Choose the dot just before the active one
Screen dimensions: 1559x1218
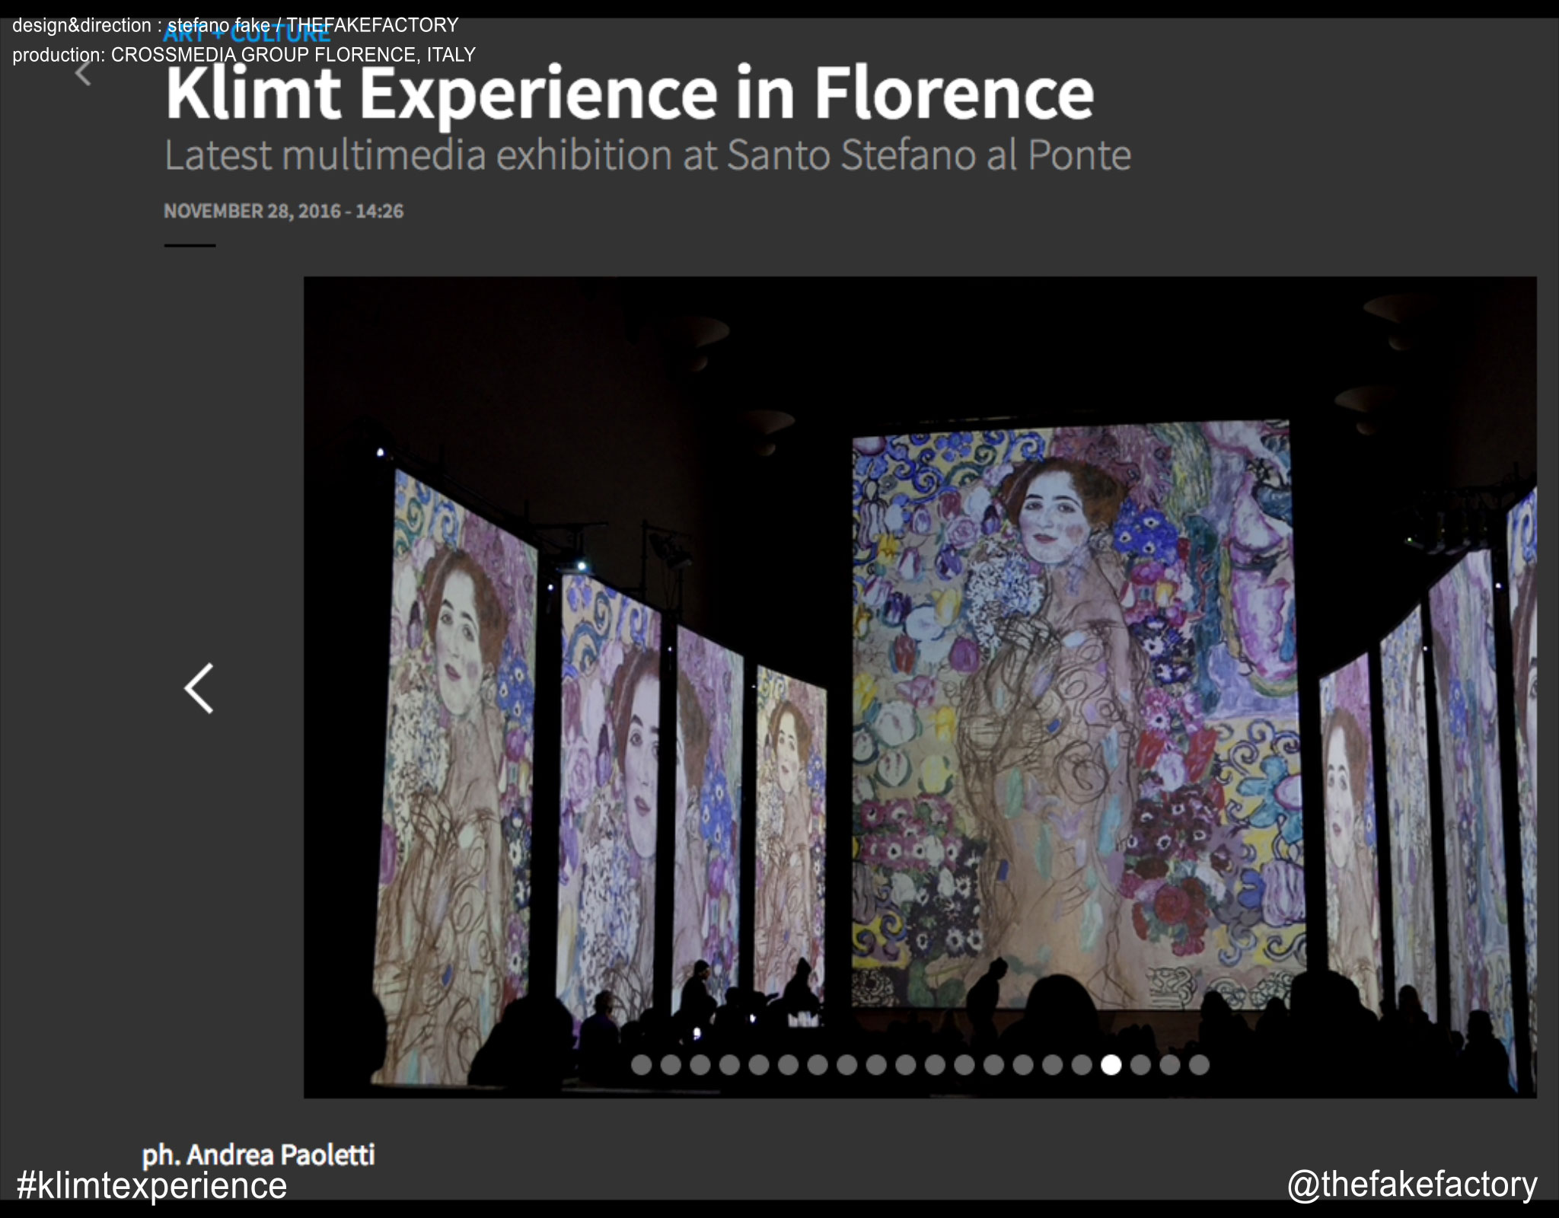[x=1082, y=1065]
